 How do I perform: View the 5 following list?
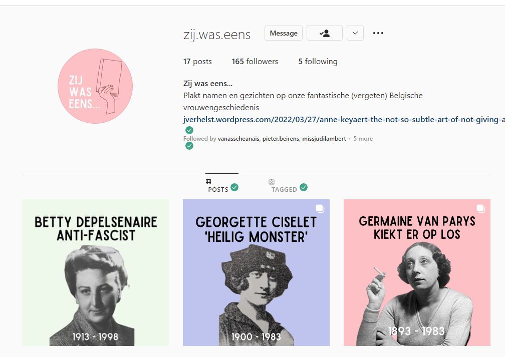pyautogui.click(x=318, y=62)
